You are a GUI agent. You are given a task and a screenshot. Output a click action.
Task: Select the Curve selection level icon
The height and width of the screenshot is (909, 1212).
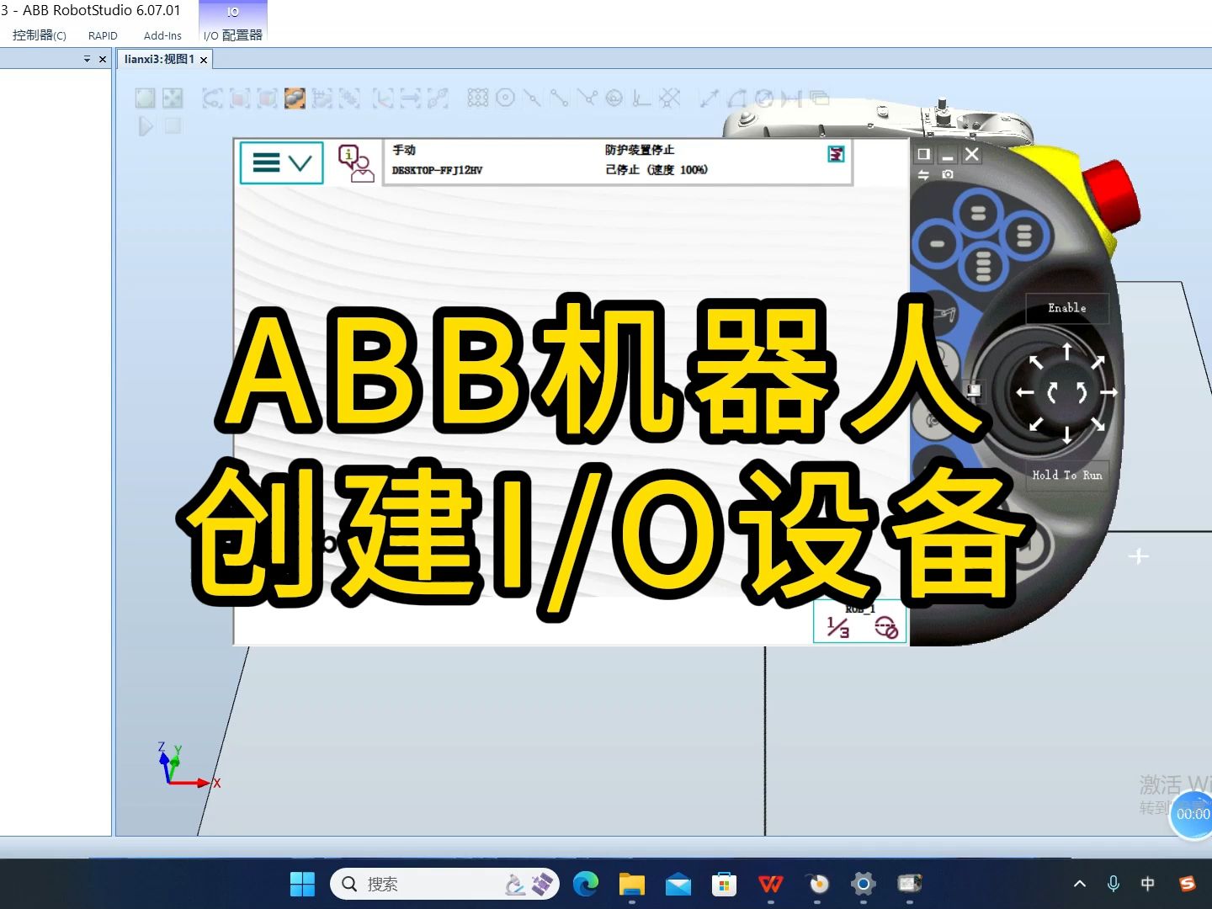pos(213,98)
